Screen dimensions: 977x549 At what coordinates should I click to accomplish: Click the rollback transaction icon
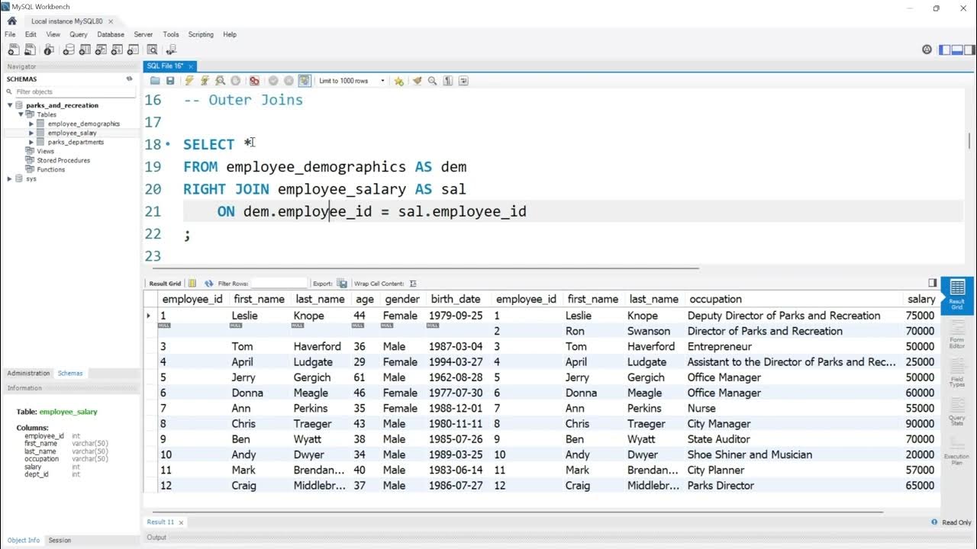(x=289, y=81)
